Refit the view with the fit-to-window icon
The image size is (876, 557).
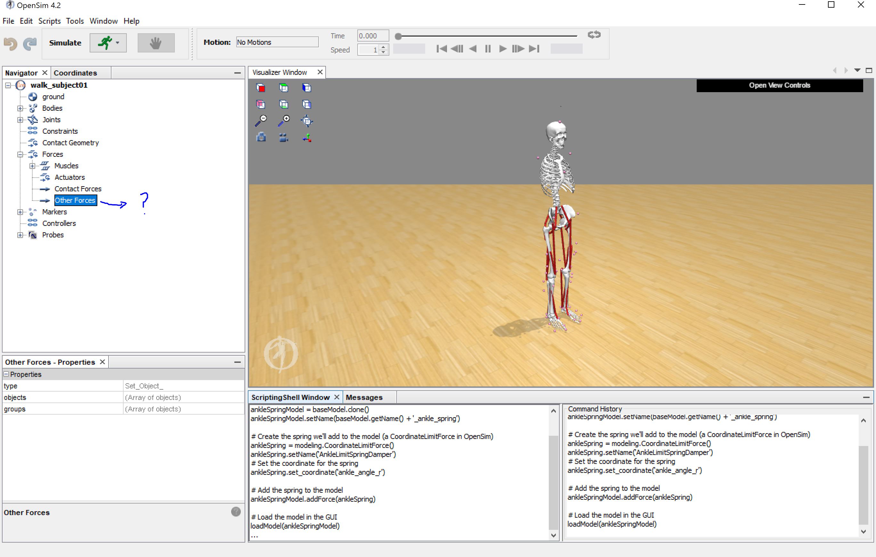tap(307, 121)
